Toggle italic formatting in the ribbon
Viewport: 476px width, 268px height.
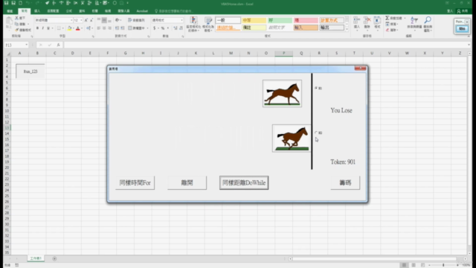tap(43, 28)
